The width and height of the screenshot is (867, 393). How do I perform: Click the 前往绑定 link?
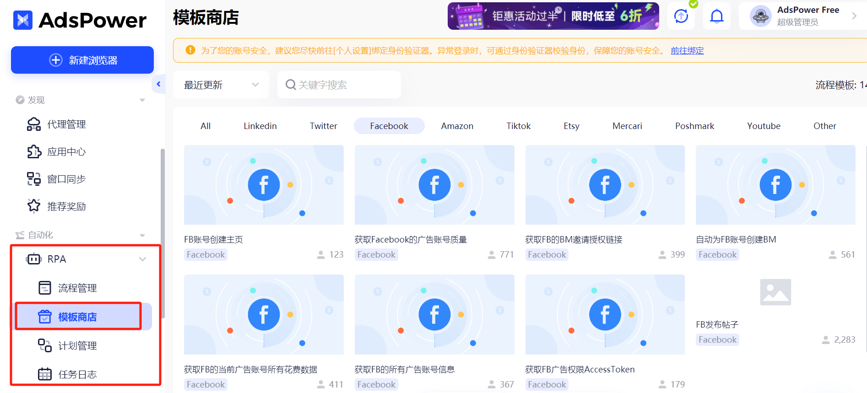click(687, 50)
